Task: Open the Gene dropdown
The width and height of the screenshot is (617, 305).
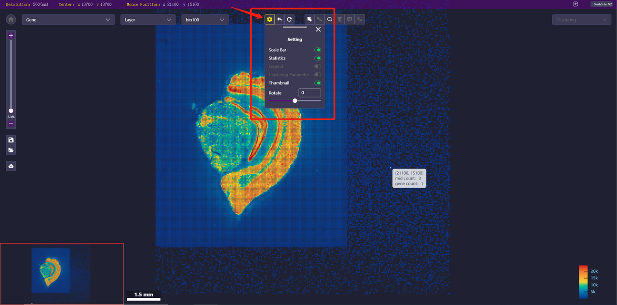Action: (x=68, y=20)
